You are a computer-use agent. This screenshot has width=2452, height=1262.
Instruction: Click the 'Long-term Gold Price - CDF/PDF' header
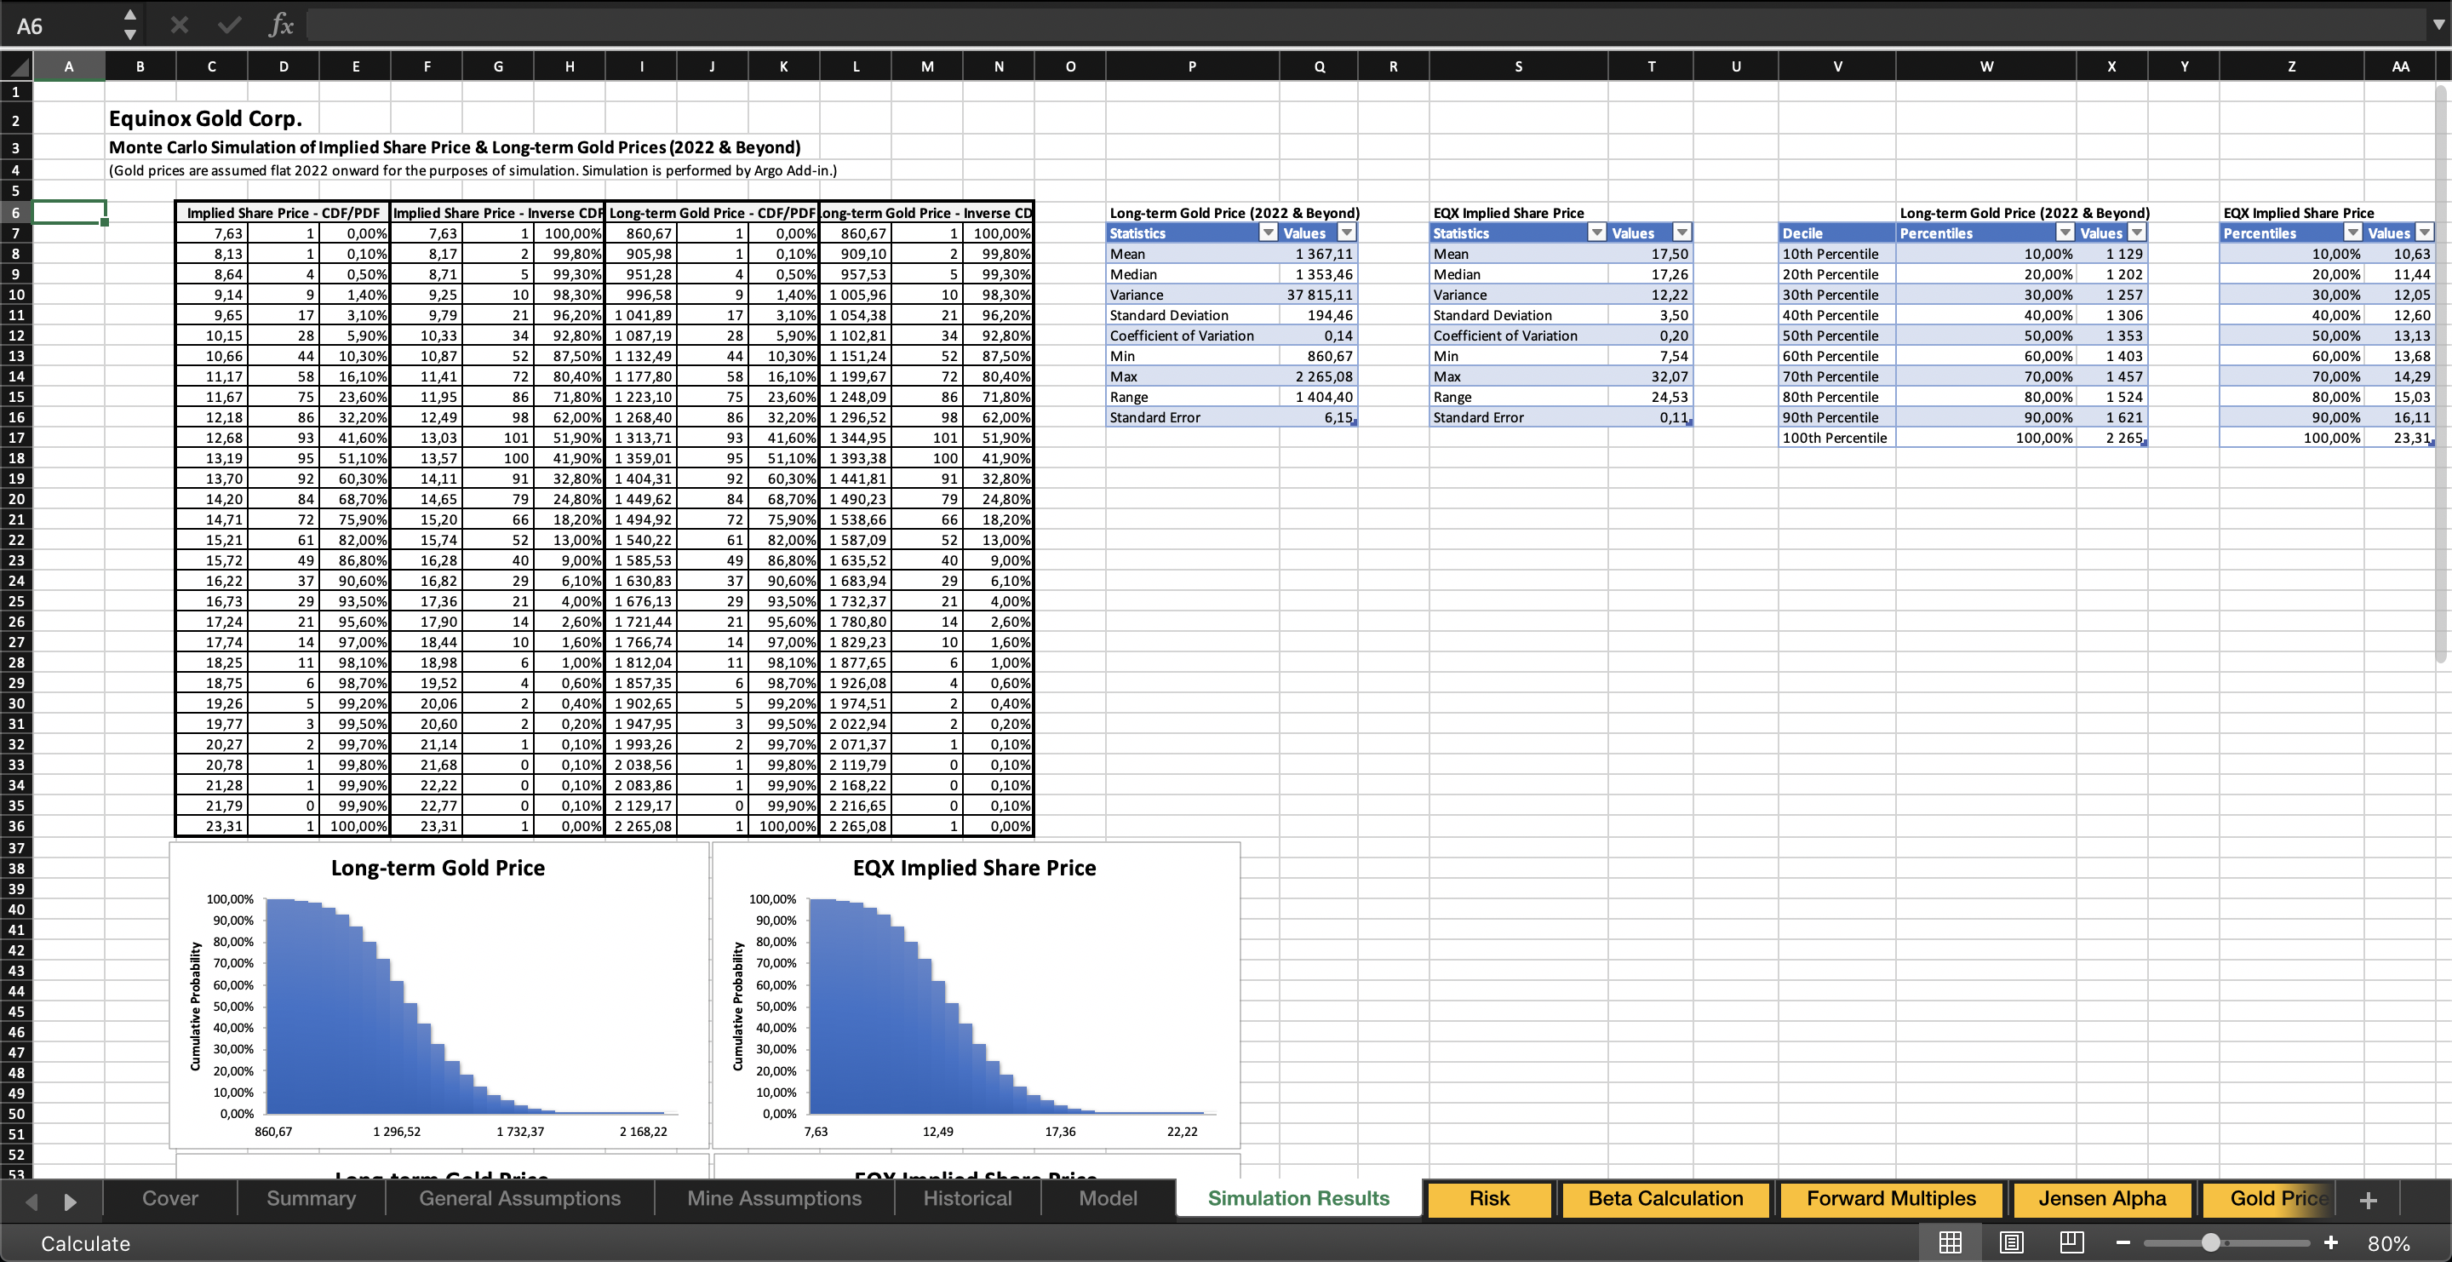pos(712,213)
